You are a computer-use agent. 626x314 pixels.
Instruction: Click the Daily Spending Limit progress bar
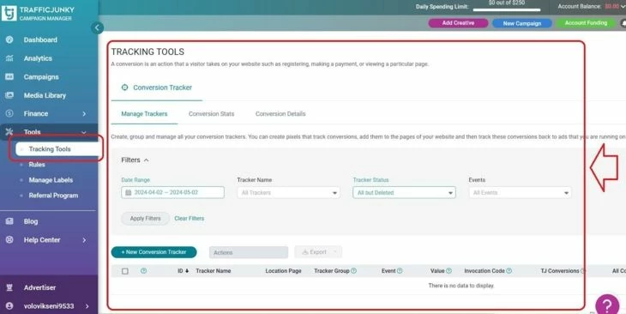[507, 9]
